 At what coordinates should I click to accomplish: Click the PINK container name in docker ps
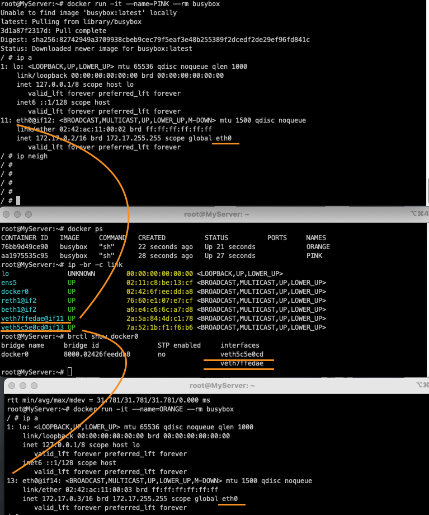coord(314,255)
